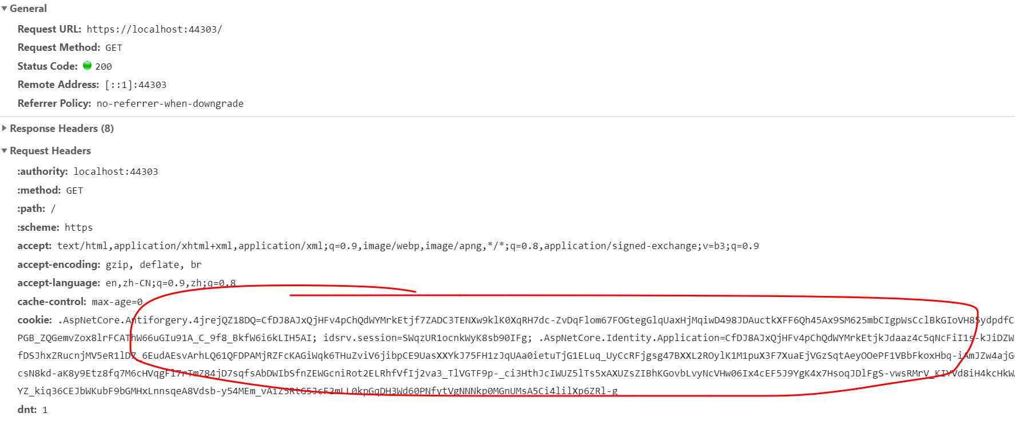Select the Referrer Policy no-referrer-when-downgrade value
The image size is (1015, 421).
point(170,103)
